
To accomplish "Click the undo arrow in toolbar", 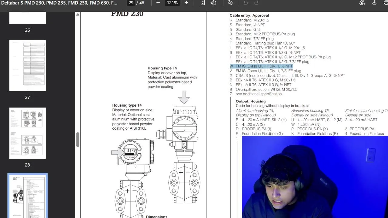I will click(x=246, y=3).
